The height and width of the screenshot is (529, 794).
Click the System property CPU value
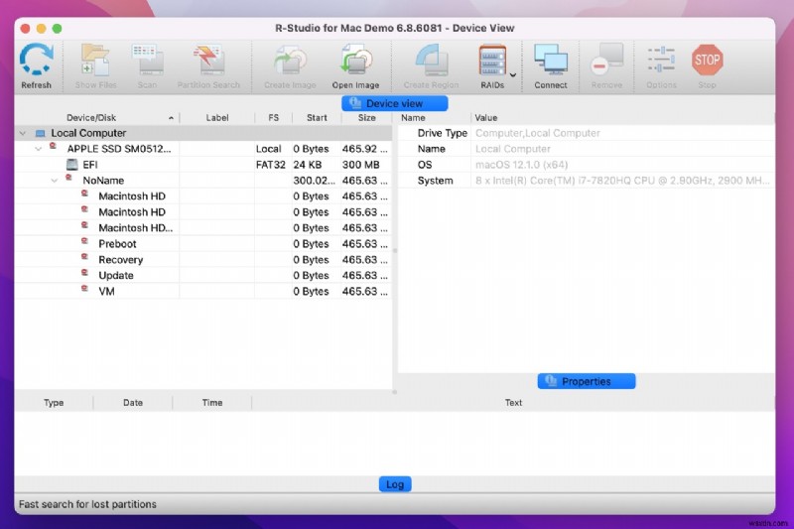pos(622,181)
